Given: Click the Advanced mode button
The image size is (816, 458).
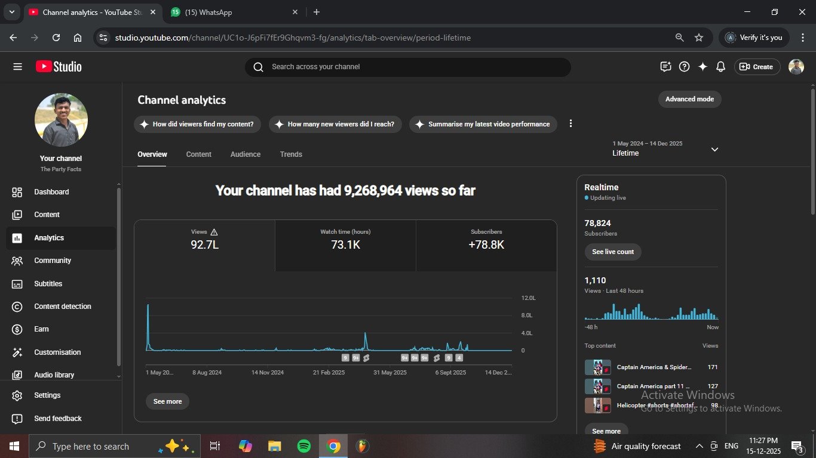Looking at the screenshot, I should point(689,99).
